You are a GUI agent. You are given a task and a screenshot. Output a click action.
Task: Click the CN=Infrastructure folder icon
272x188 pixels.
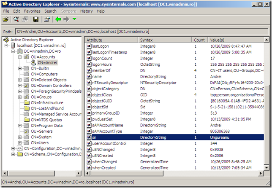click(x=27, y=102)
